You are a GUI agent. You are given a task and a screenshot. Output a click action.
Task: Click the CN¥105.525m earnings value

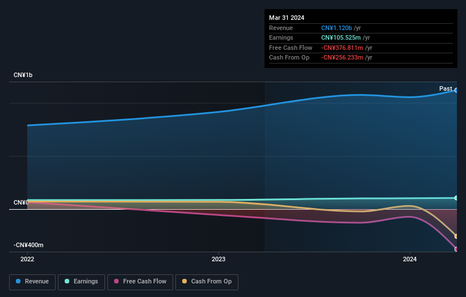coord(341,37)
